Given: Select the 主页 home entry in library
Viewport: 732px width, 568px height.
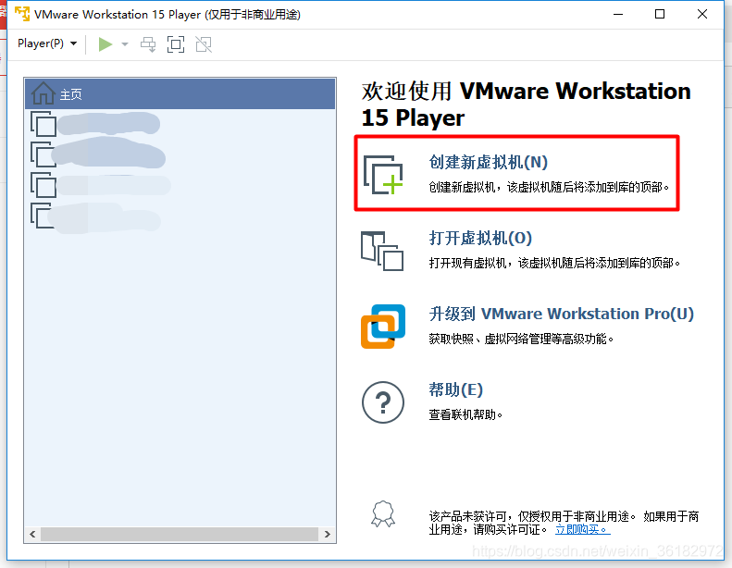Looking at the screenshot, I should tap(180, 93).
